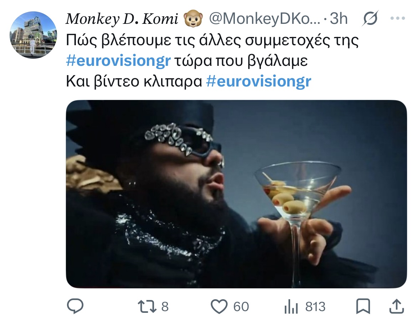This screenshot has width=417, height=326.
Task: Click the reply speech bubble icon
Action: pos(75,306)
